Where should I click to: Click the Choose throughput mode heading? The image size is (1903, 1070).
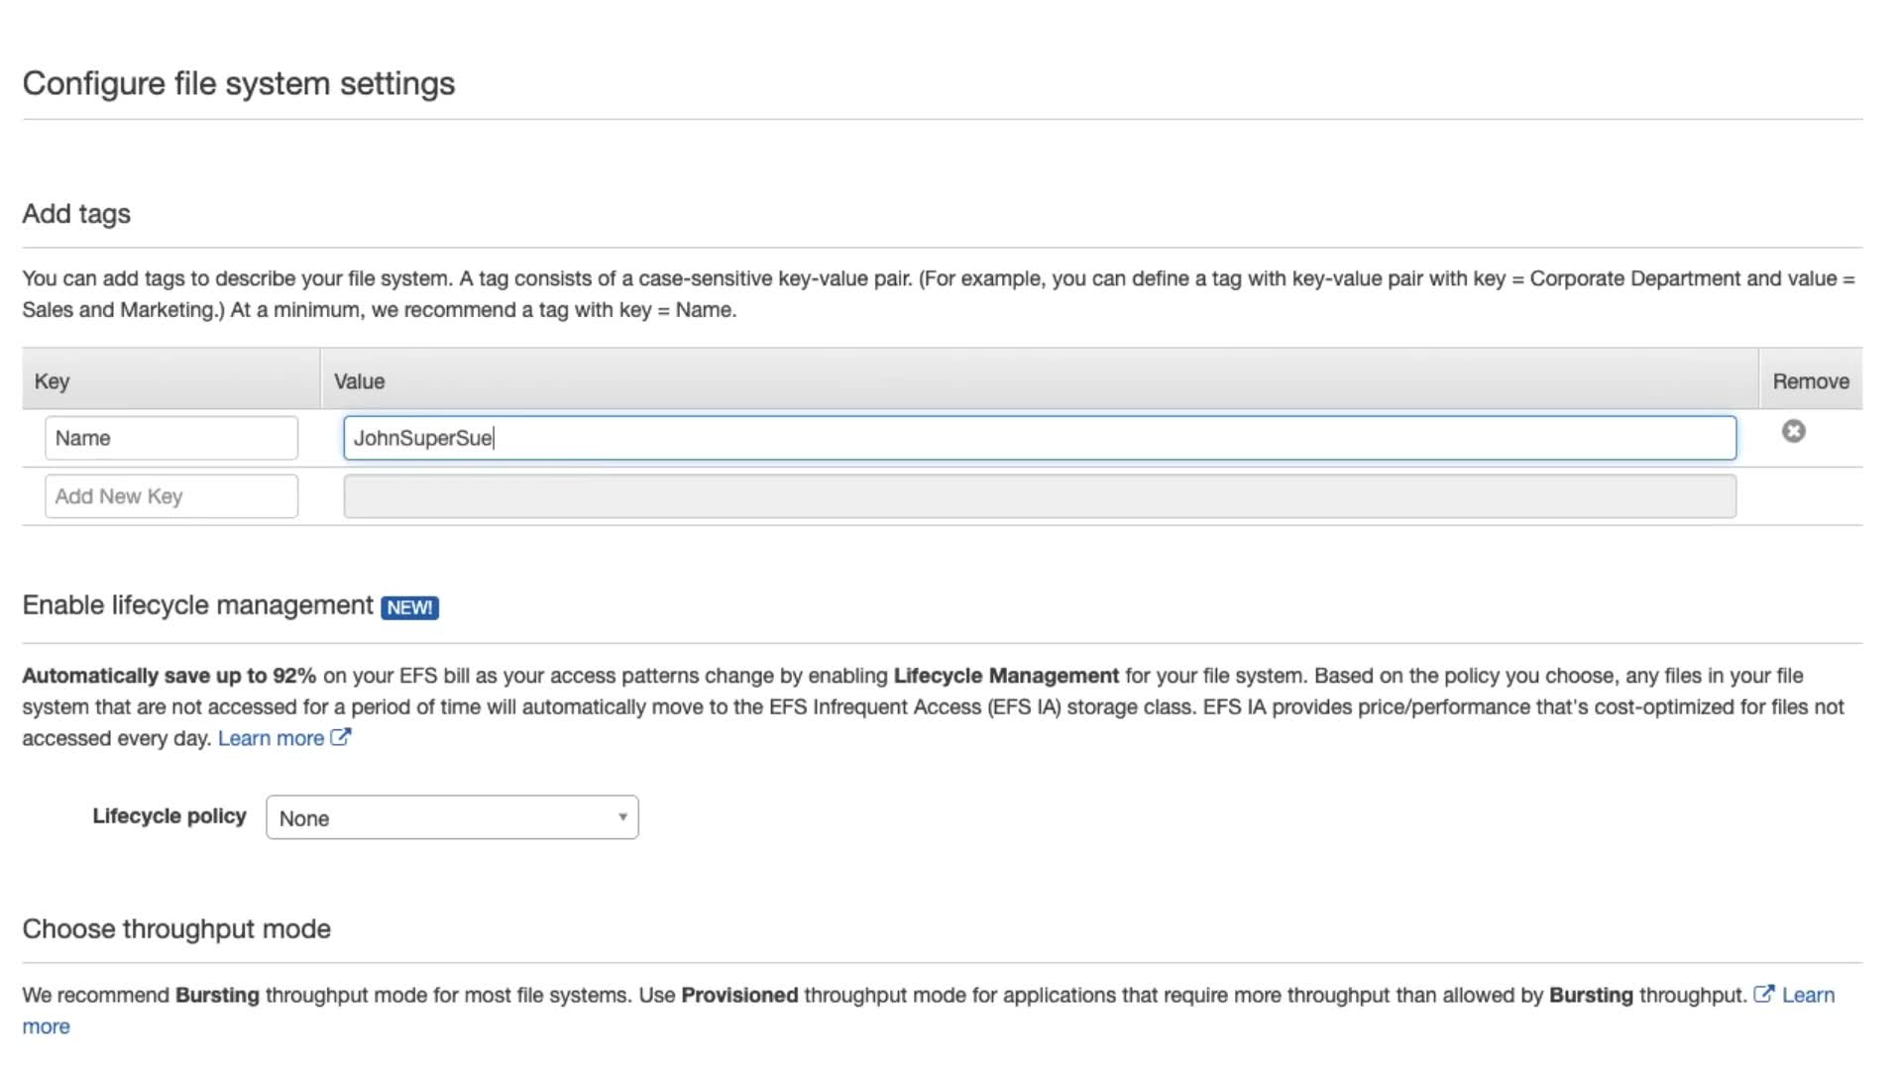tap(176, 929)
